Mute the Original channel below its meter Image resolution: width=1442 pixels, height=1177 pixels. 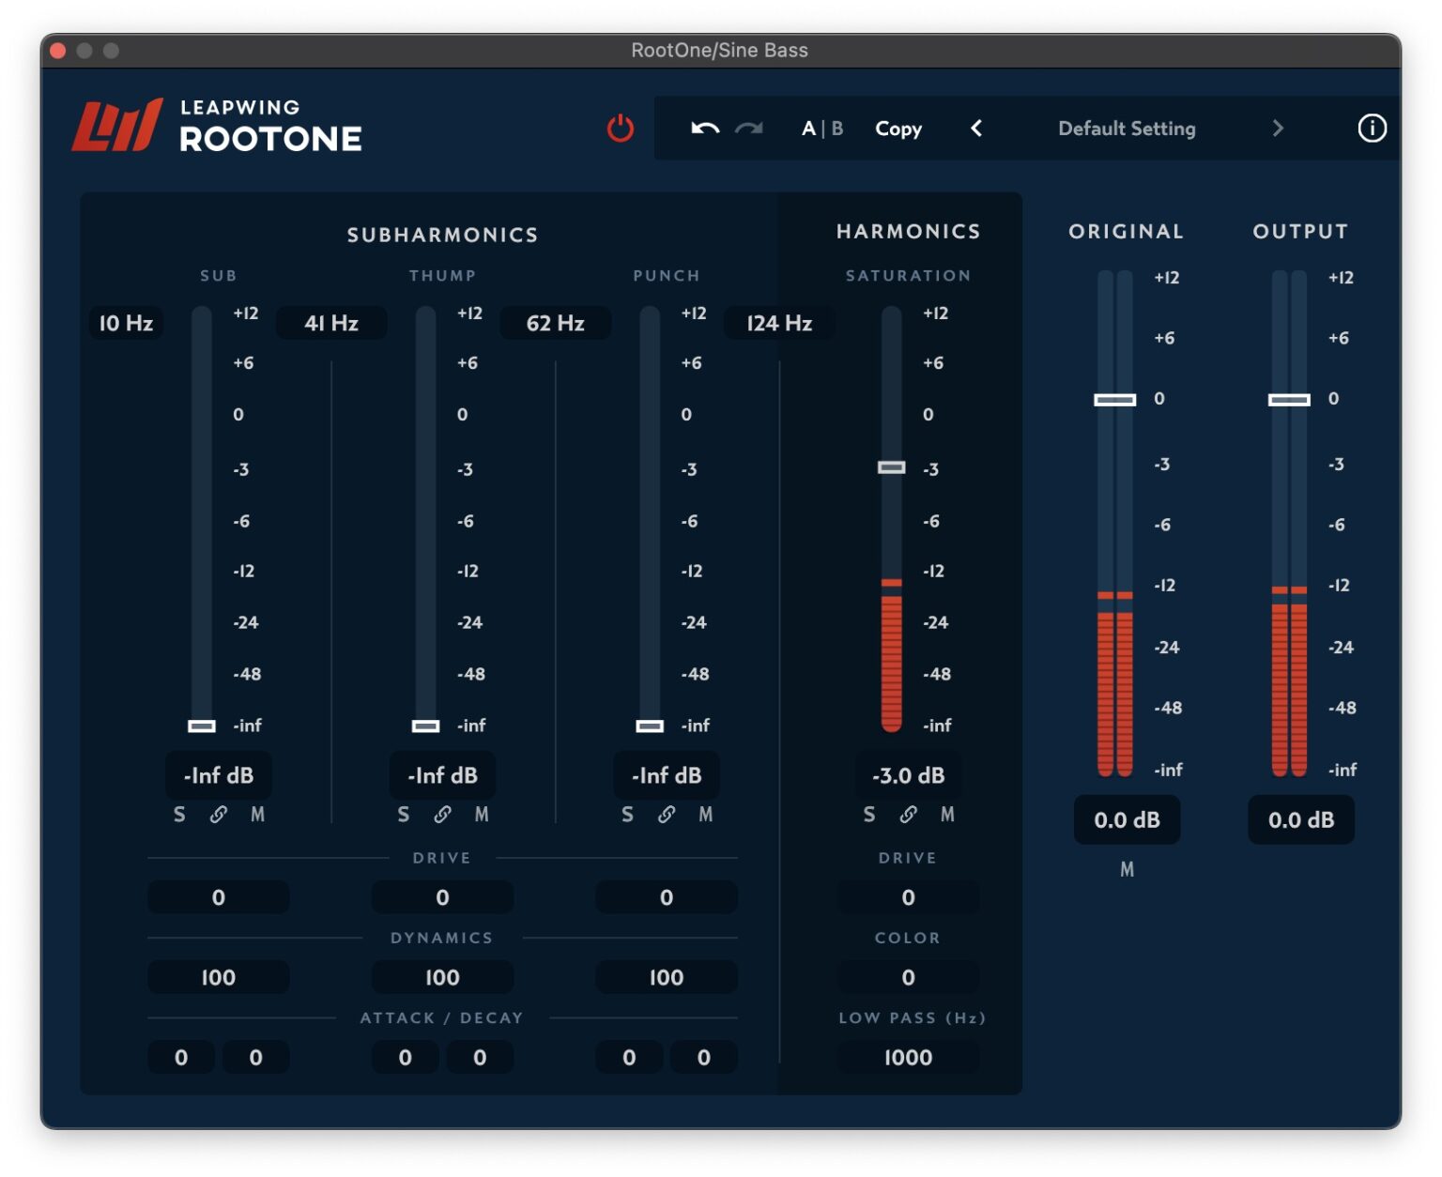(1127, 869)
